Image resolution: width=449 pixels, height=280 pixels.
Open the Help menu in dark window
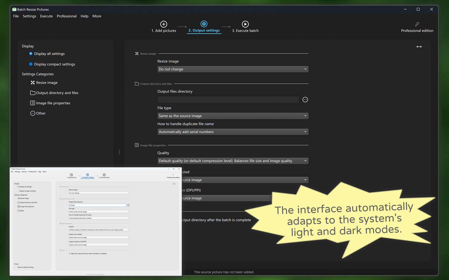tap(84, 16)
